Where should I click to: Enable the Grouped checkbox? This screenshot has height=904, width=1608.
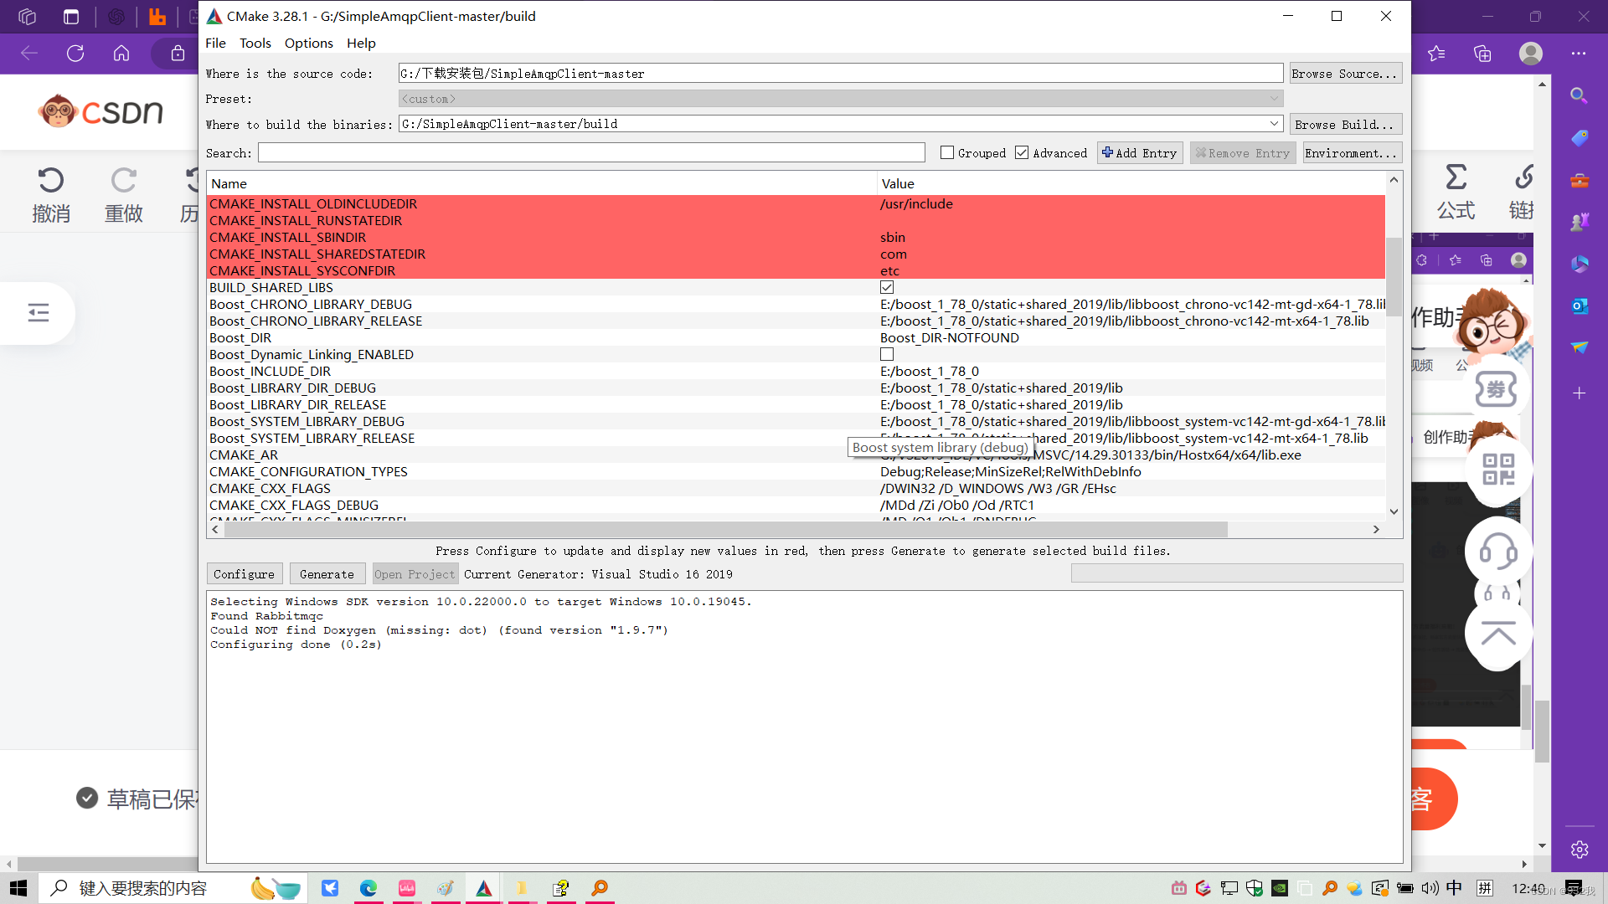(x=947, y=152)
